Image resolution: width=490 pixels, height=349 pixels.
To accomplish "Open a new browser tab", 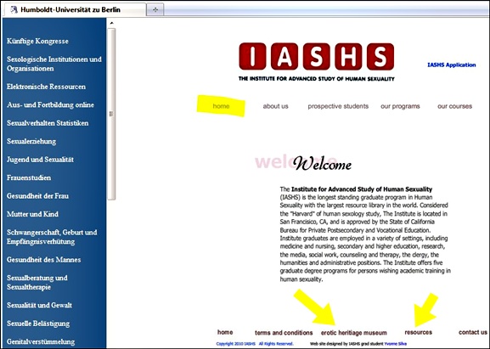I will 155,9.
